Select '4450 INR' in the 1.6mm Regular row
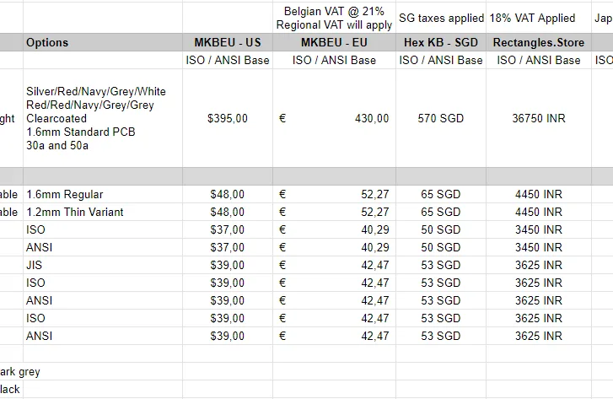The image size is (613, 399). click(x=539, y=194)
